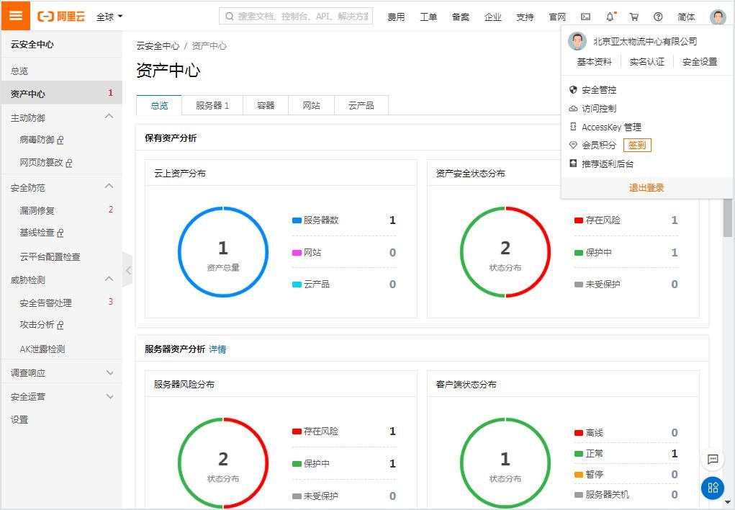This screenshot has width=735, height=510.
Task: Expand the 安全运营 section
Action: (x=109, y=396)
